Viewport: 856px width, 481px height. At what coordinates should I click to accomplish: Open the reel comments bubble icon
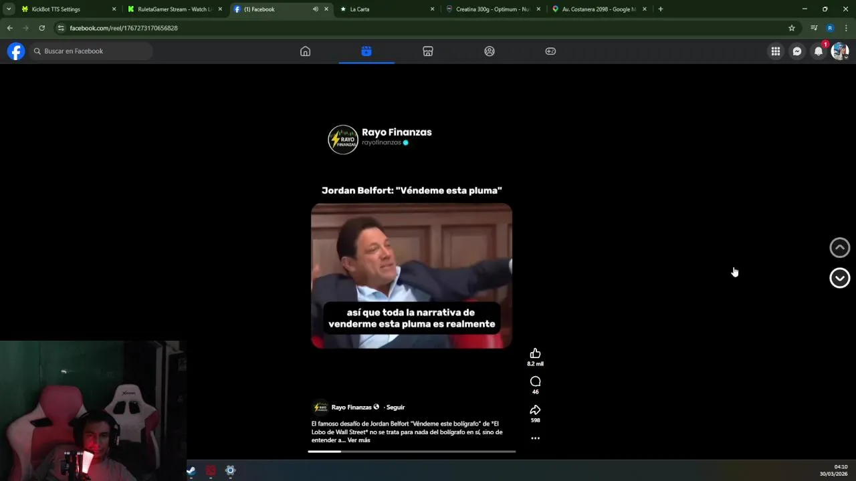click(x=535, y=381)
